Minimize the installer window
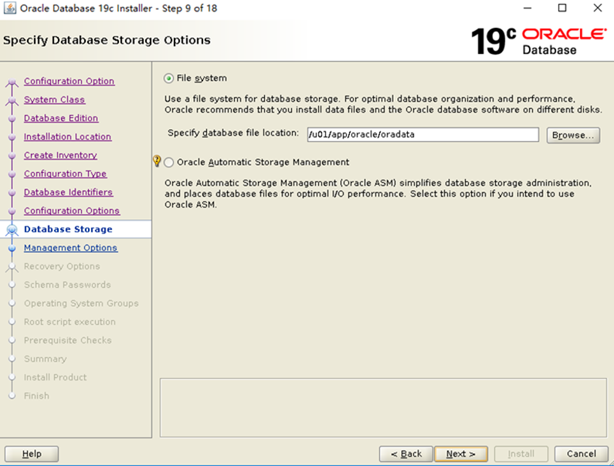 (527, 8)
